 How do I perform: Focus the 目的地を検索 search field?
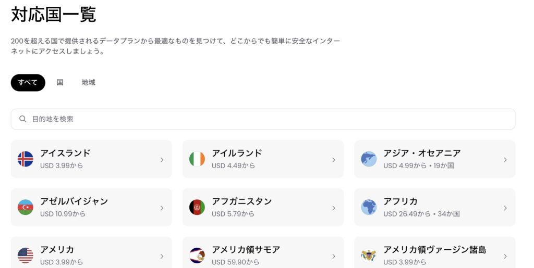263,119
